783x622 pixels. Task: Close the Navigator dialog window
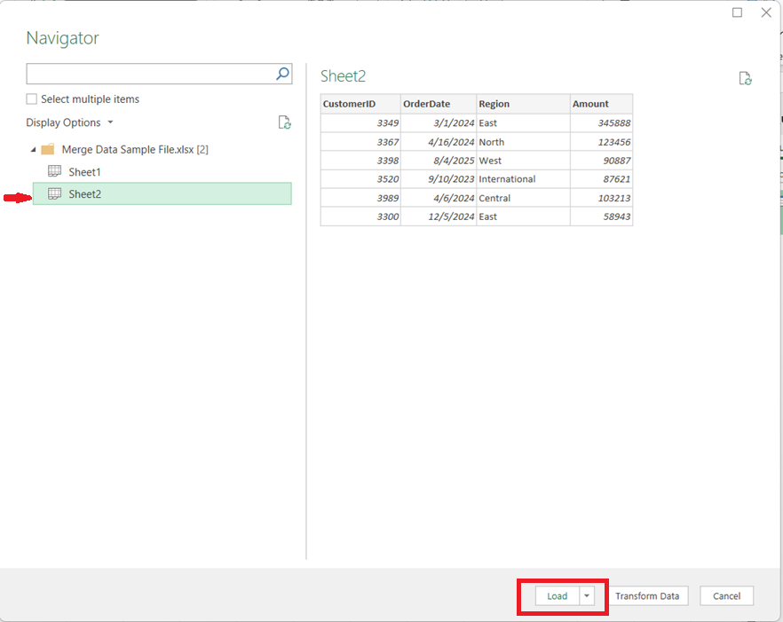click(766, 12)
